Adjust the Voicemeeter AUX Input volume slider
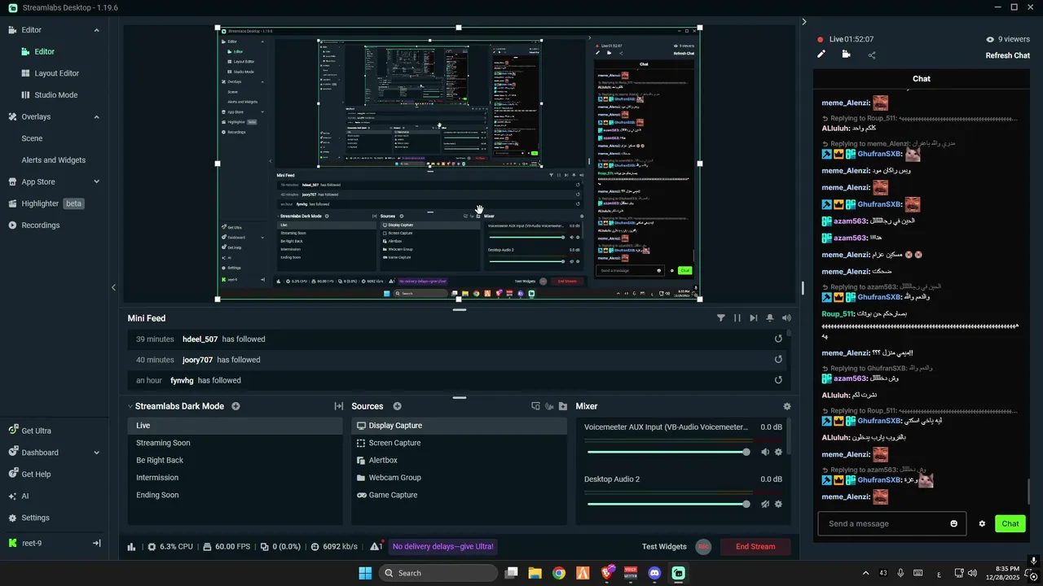 tap(667, 452)
